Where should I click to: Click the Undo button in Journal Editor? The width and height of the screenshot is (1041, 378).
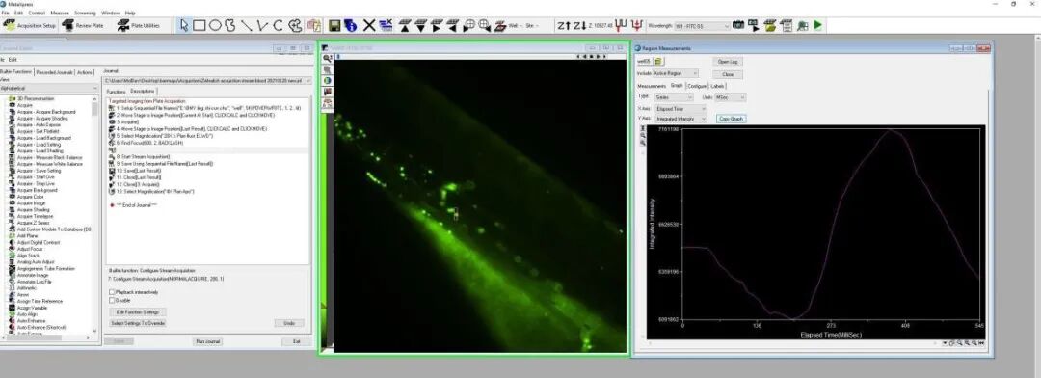tap(289, 324)
